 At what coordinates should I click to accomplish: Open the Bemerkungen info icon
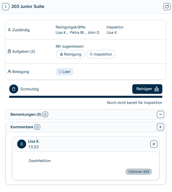point(45,115)
